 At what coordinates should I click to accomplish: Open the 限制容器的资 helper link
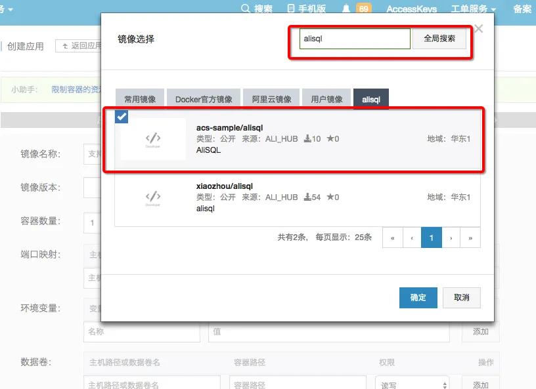pos(76,89)
